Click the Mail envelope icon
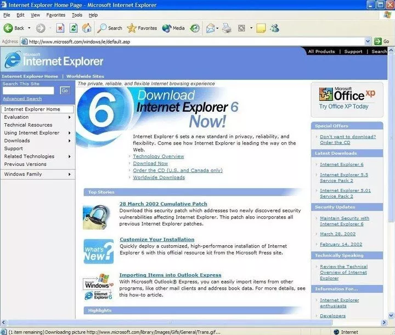 click(x=210, y=28)
